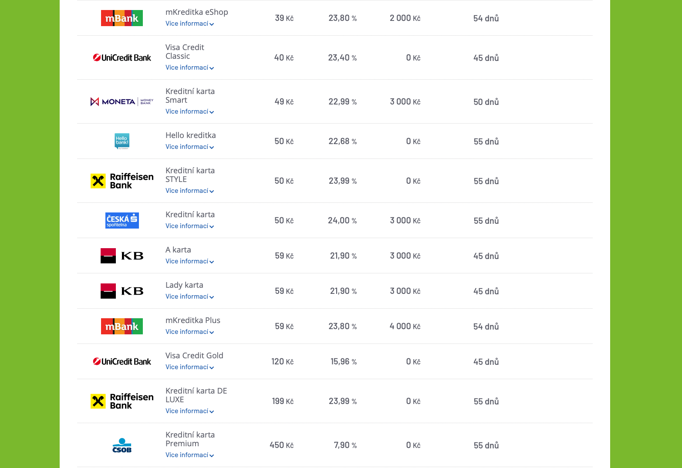Click the Visa Credit Classic card title
682x468 pixels.
[x=185, y=51]
